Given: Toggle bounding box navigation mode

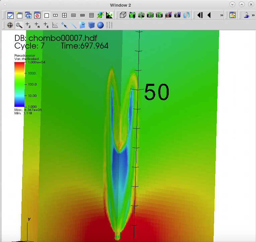Looking at the screenshot, I should click(123, 15).
